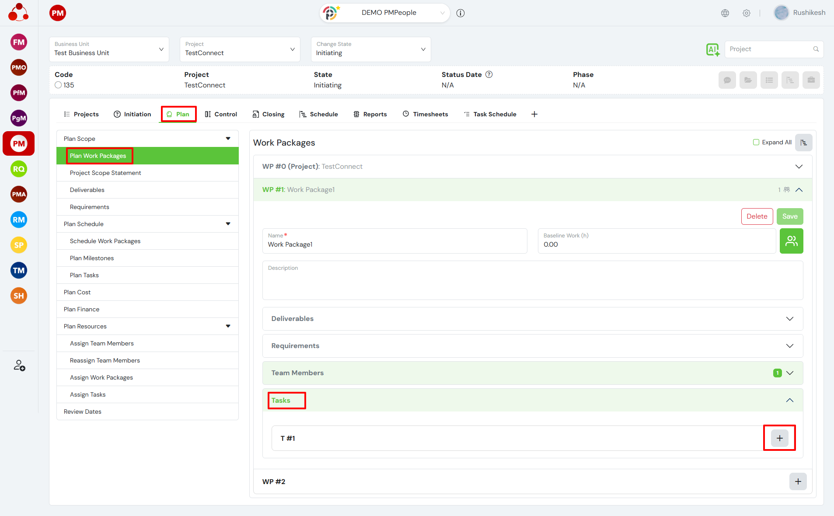Open Project Scope Statement in sidebar
The height and width of the screenshot is (516, 834).
click(x=105, y=173)
